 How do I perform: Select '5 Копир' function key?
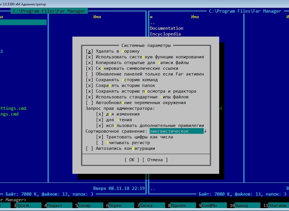(x=89, y=205)
